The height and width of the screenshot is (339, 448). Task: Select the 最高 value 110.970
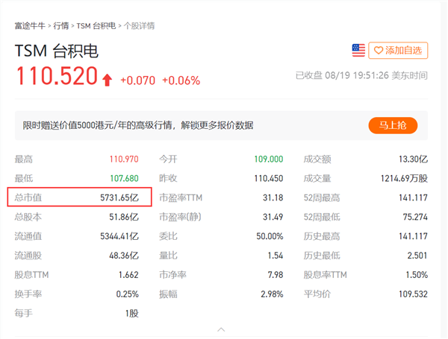(125, 159)
